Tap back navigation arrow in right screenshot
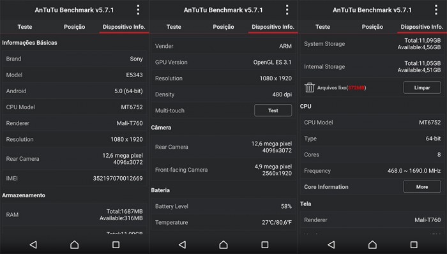 [x=331, y=244]
